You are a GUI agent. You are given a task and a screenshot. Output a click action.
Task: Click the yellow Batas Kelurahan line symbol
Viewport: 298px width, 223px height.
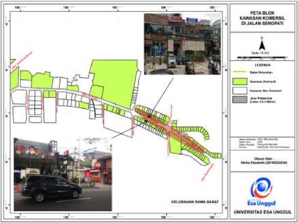(x=238, y=71)
